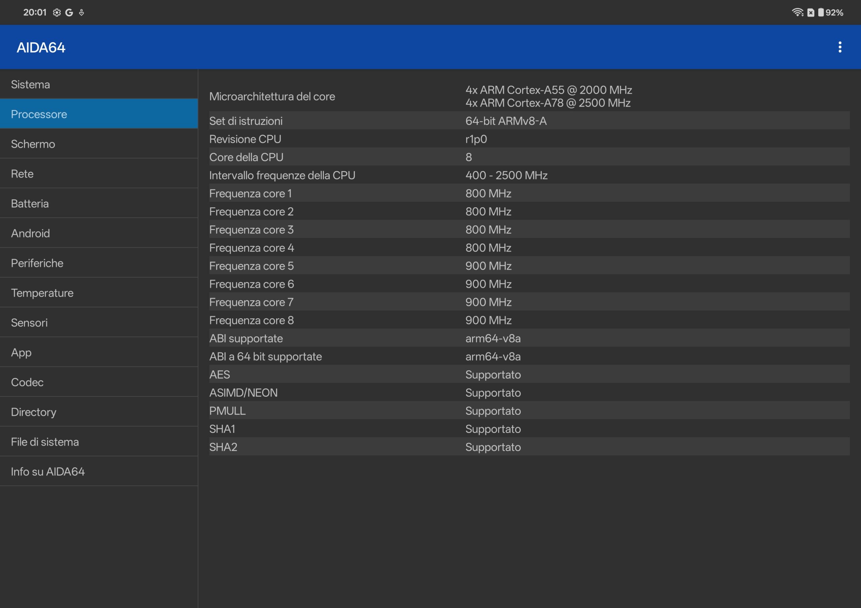Tap the settings gear notification icon
861x608 pixels.
point(57,13)
